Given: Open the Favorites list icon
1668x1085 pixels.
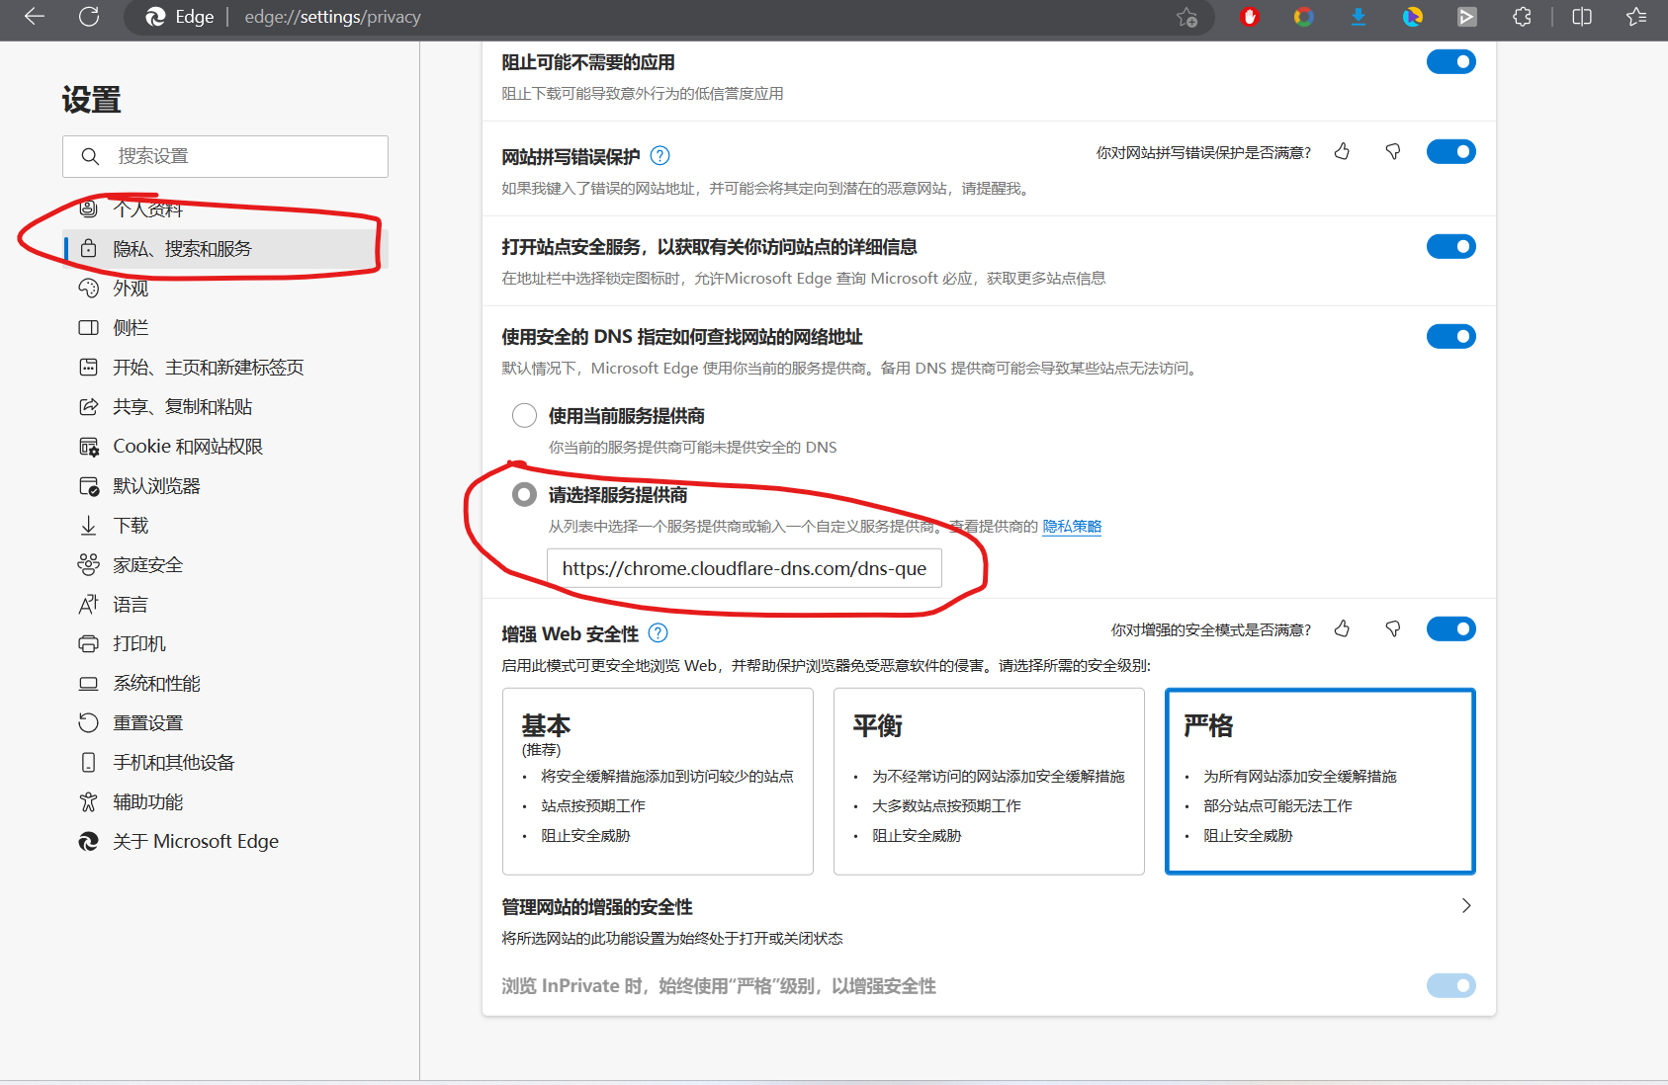Looking at the screenshot, I should pos(1636,17).
